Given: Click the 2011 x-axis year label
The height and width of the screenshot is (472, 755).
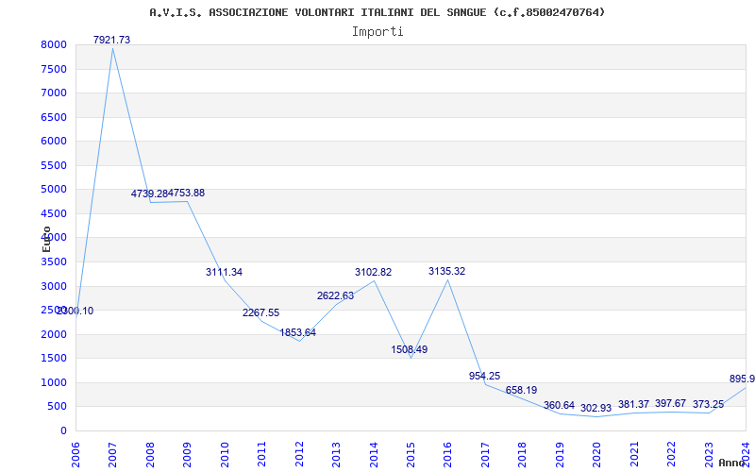Looking at the screenshot, I should (x=262, y=455).
